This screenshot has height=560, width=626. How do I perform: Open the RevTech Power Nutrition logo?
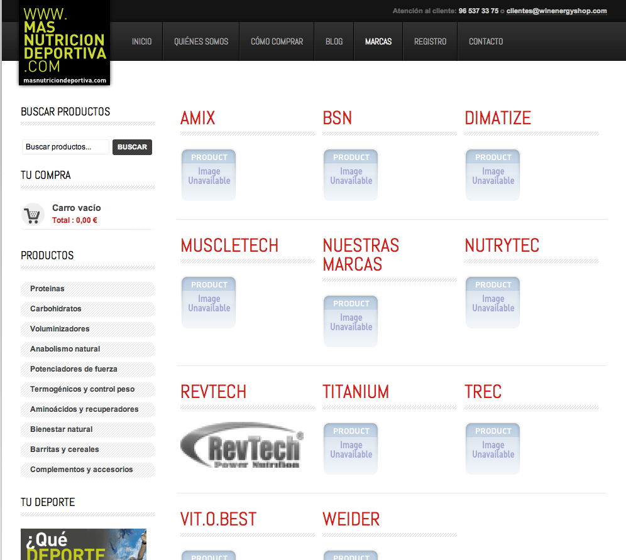click(242, 444)
